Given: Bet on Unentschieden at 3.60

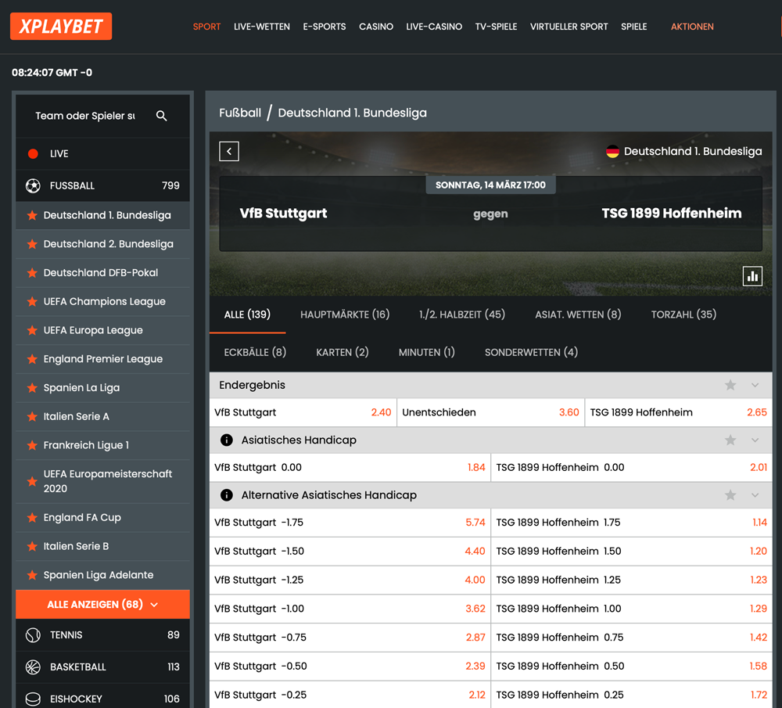Looking at the screenshot, I should click(x=491, y=412).
